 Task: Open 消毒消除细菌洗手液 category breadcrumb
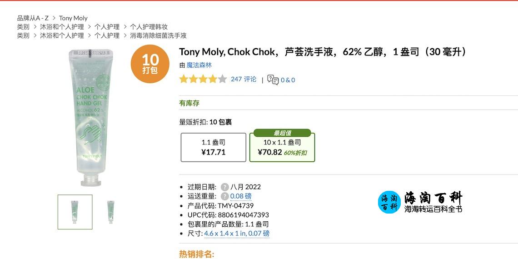pos(158,35)
